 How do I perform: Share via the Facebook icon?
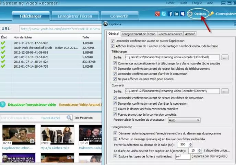[170, 14]
